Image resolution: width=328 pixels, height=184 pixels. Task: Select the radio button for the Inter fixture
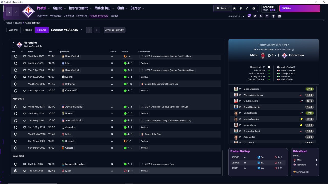point(16,63)
